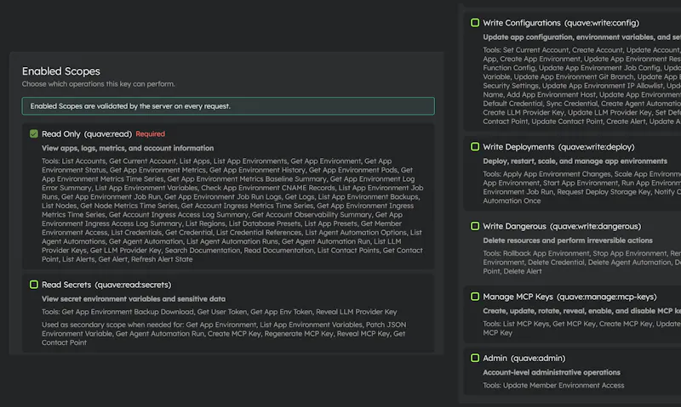Click the 'Write Deployments (quave:write:deploy)' label
The image size is (681, 407).
tap(558, 147)
